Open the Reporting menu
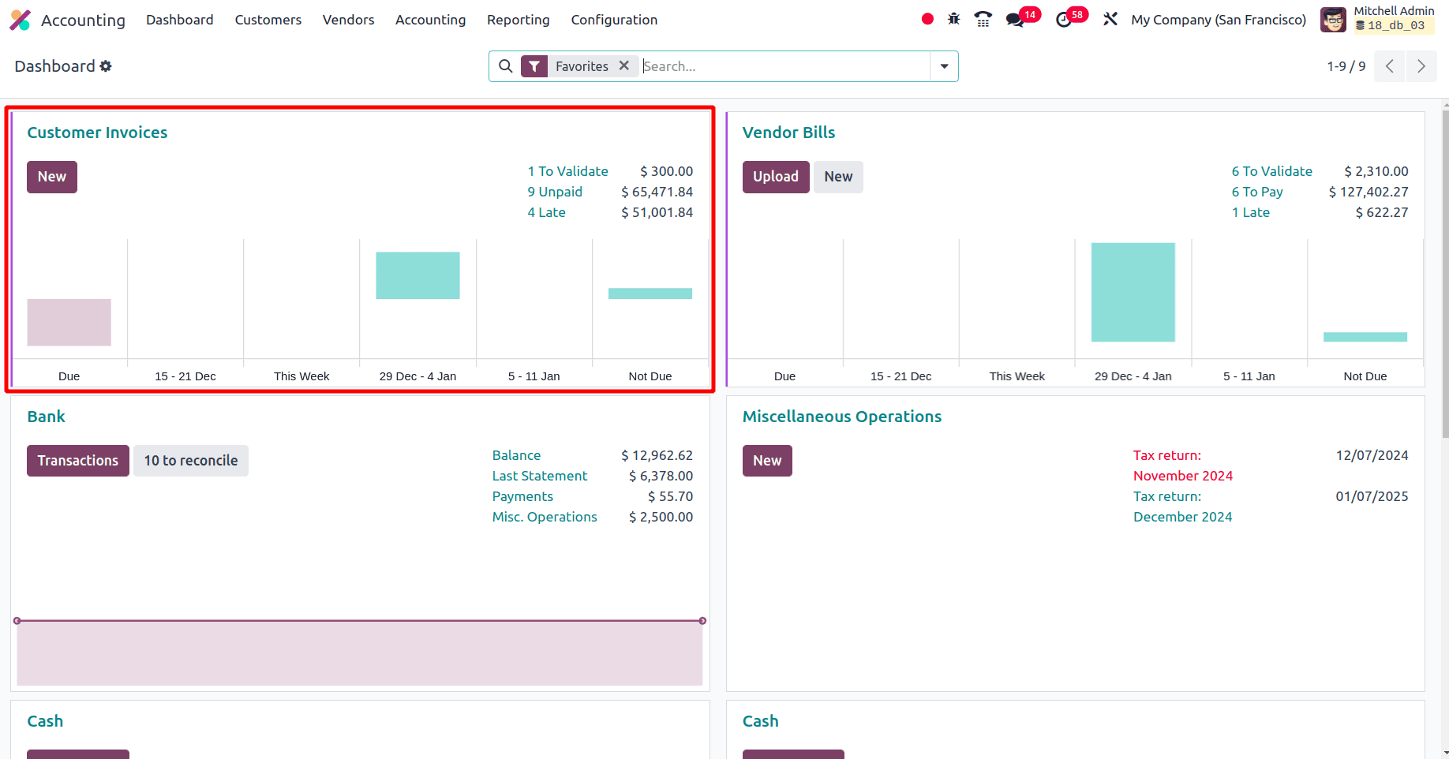The height and width of the screenshot is (759, 1449). pos(519,20)
